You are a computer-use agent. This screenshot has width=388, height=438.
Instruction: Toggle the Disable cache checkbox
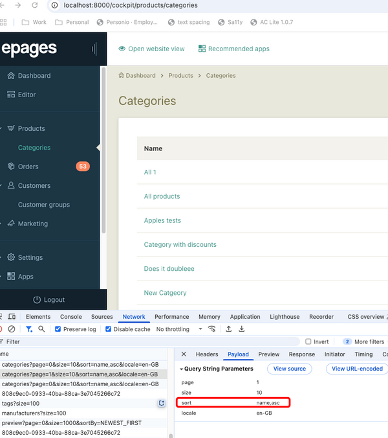pyautogui.click(x=108, y=329)
